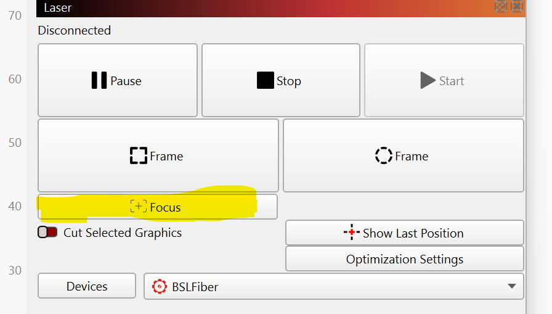Click the Cut Selected Graphics label
Screen dimensions: 552x314
point(123,233)
